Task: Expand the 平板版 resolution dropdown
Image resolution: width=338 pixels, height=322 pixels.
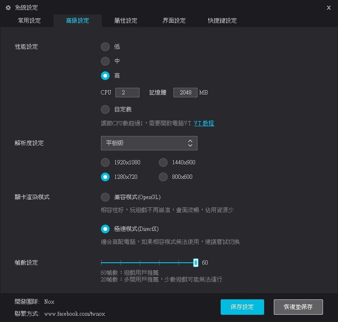Action: 149,143
